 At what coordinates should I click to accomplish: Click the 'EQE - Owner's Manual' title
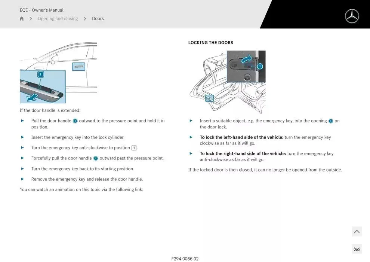pyautogui.click(x=41, y=10)
